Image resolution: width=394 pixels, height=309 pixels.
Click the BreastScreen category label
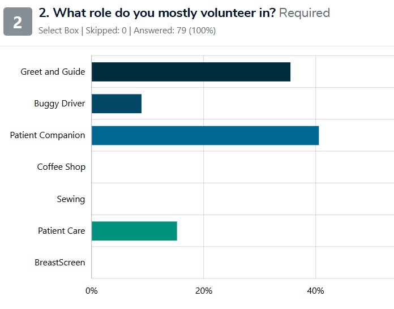pyautogui.click(x=59, y=263)
